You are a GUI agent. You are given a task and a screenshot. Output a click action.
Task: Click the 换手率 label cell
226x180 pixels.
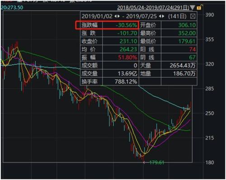91,82
